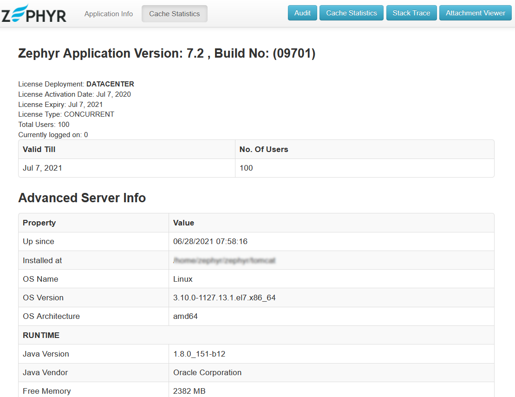Viewport: 515px width, 397px height.
Task: Click the RUNTIME section row
Action: (x=41, y=335)
